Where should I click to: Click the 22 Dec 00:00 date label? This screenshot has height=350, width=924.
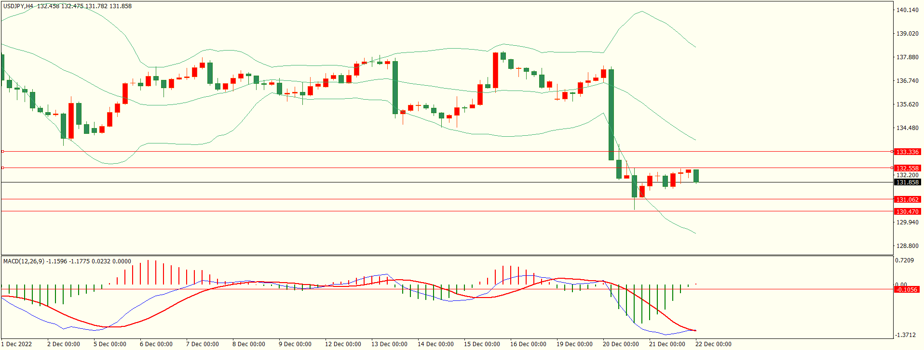[x=713, y=344]
